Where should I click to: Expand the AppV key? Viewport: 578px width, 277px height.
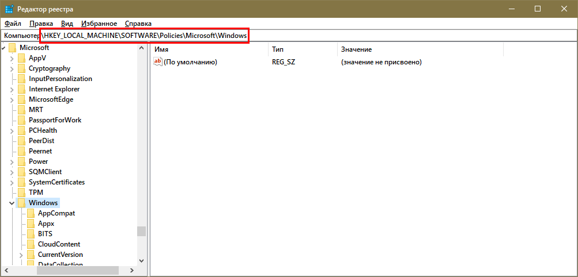click(x=12, y=58)
